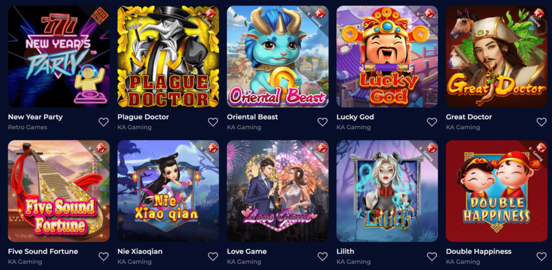Toggle heart icon for Plague Doctor
Viewport: 552px width, 270px height.
[213, 122]
